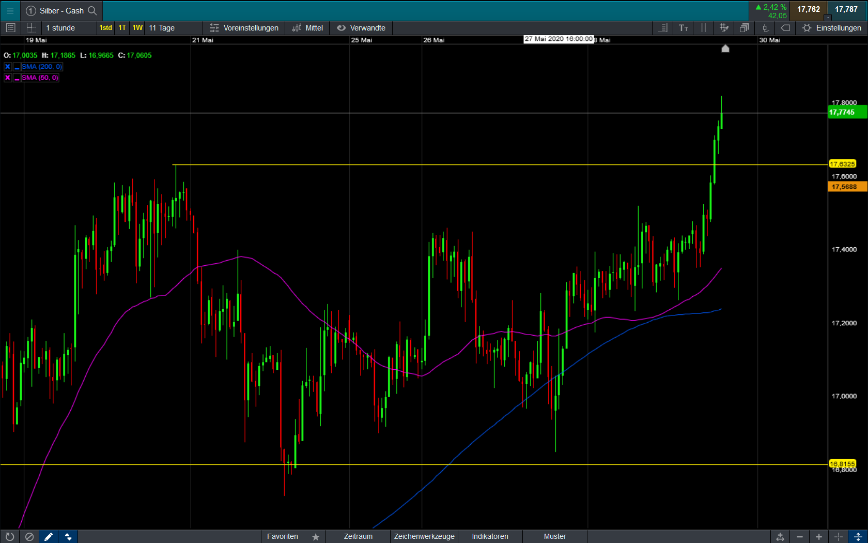Click the circled number 1 link icon
868x543 pixels.
(31, 11)
